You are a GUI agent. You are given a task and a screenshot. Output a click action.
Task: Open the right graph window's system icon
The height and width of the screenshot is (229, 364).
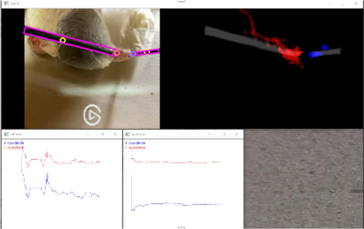click(x=128, y=134)
